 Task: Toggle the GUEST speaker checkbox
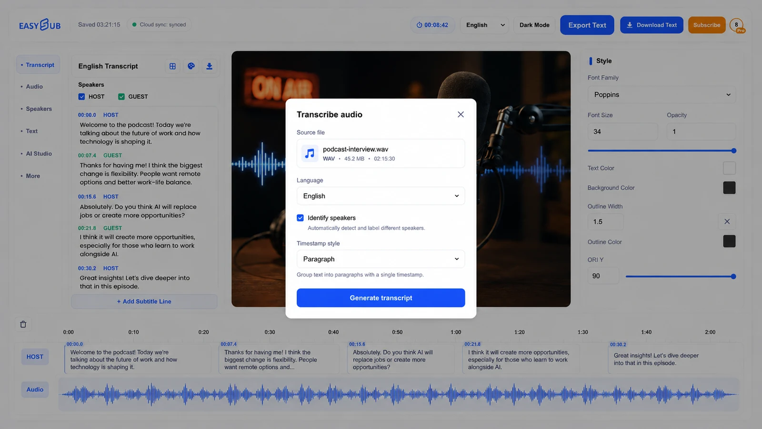tap(121, 97)
